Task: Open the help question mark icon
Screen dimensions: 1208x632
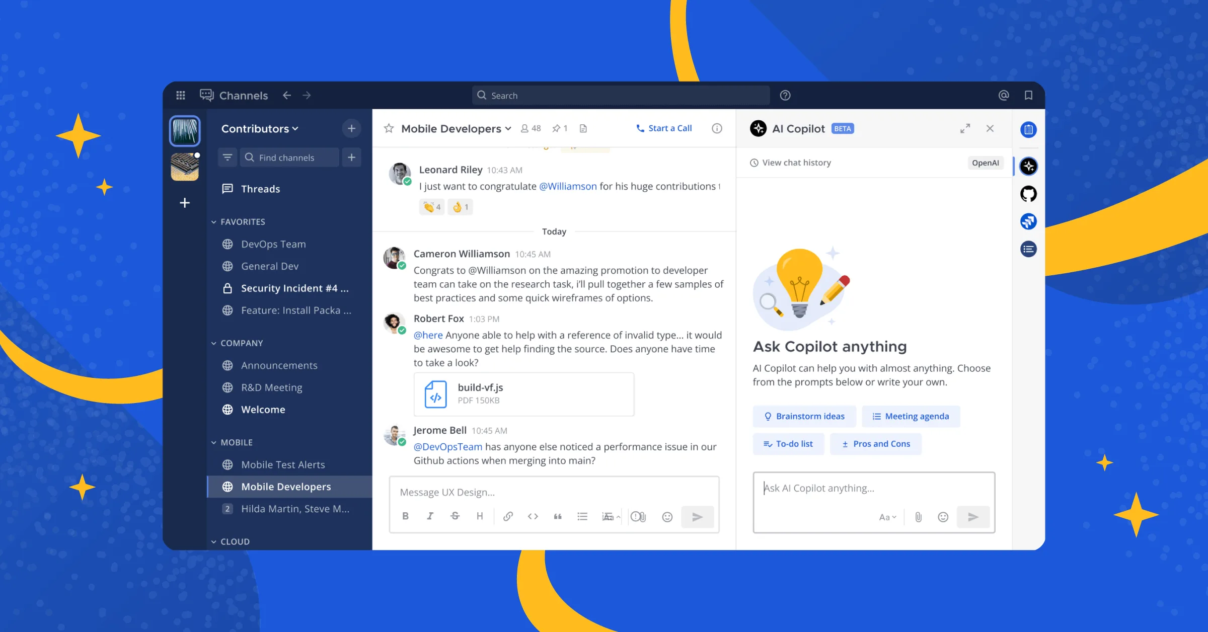Action: point(785,95)
